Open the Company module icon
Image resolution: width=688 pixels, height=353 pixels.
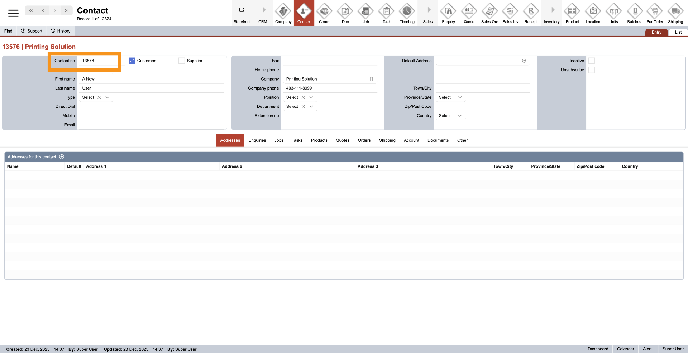tap(283, 12)
